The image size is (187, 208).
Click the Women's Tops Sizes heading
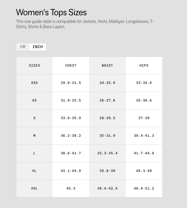(51, 12)
